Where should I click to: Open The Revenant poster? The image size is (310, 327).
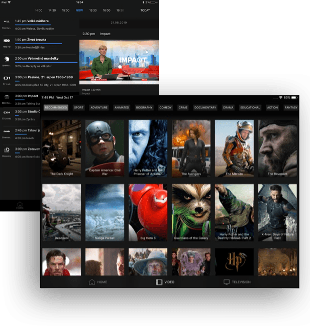click(x=277, y=148)
